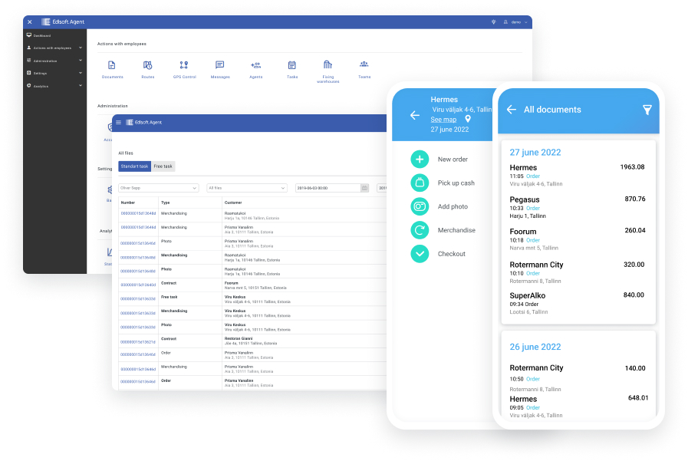Screen dimensions: 688x461
Task: Open the Tasks icon
Action: (x=291, y=65)
